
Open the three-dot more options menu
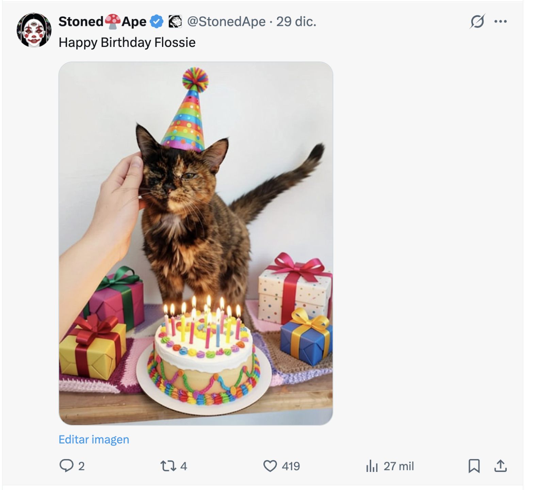500,21
